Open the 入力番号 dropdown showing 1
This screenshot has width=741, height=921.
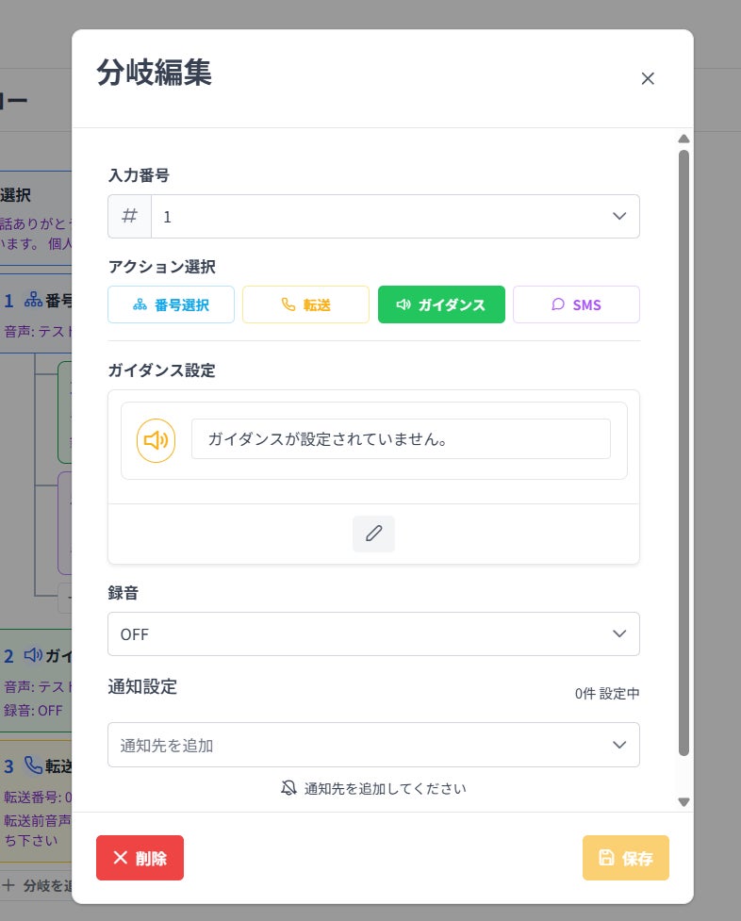(395, 216)
